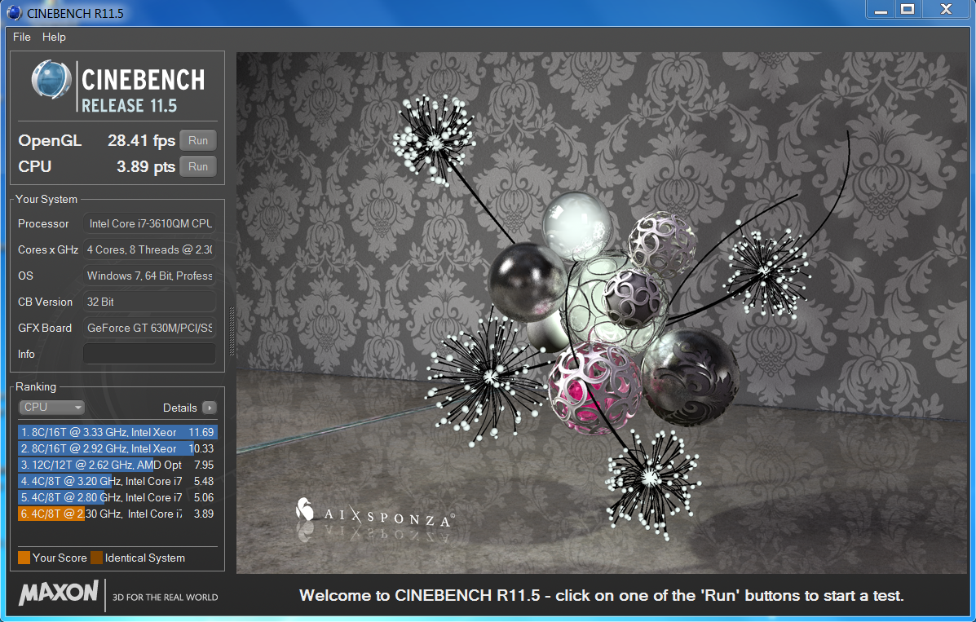This screenshot has width=976, height=622.
Task: Select ranking entry 4C/8T @ 3.20 GHz Intel Core i7
Action: [117, 481]
